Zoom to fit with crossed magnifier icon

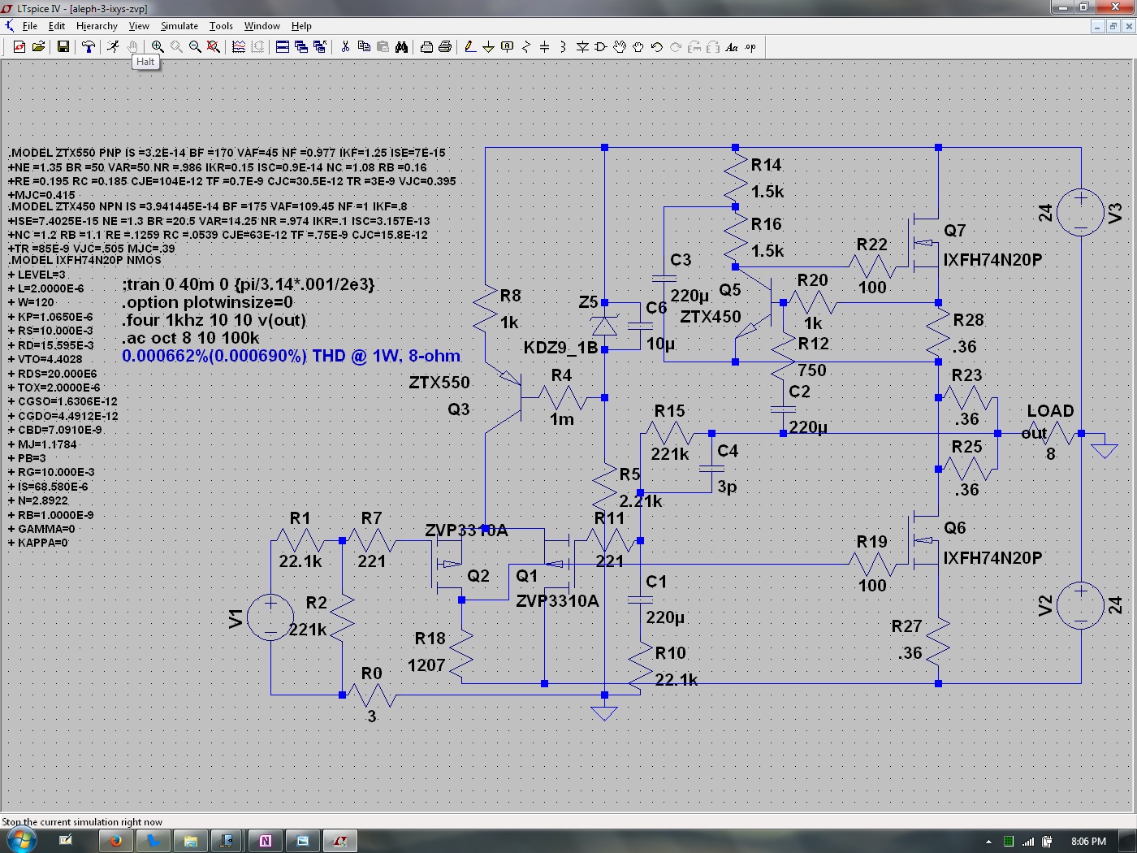click(214, 47)
